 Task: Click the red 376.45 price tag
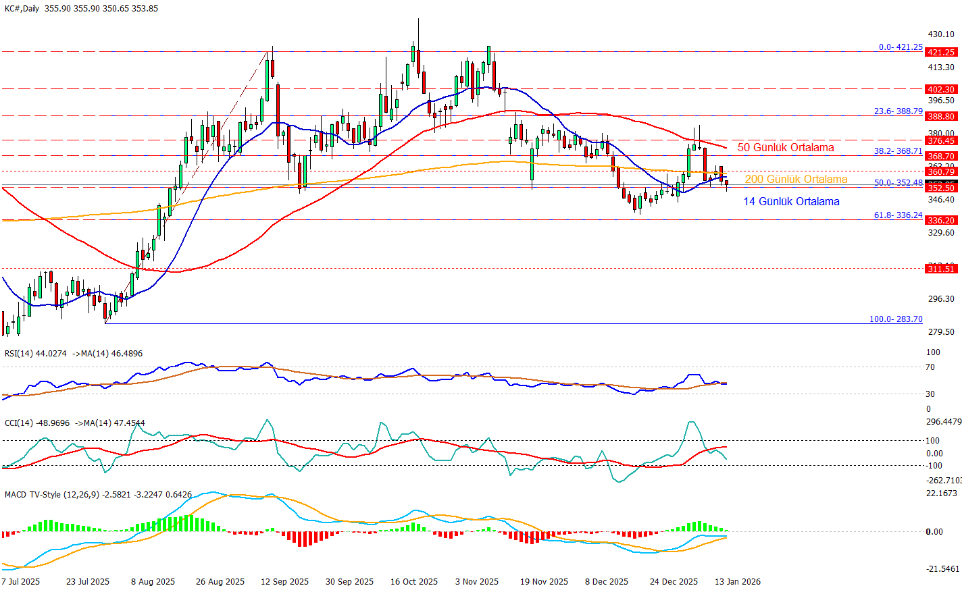pos(941,141)
